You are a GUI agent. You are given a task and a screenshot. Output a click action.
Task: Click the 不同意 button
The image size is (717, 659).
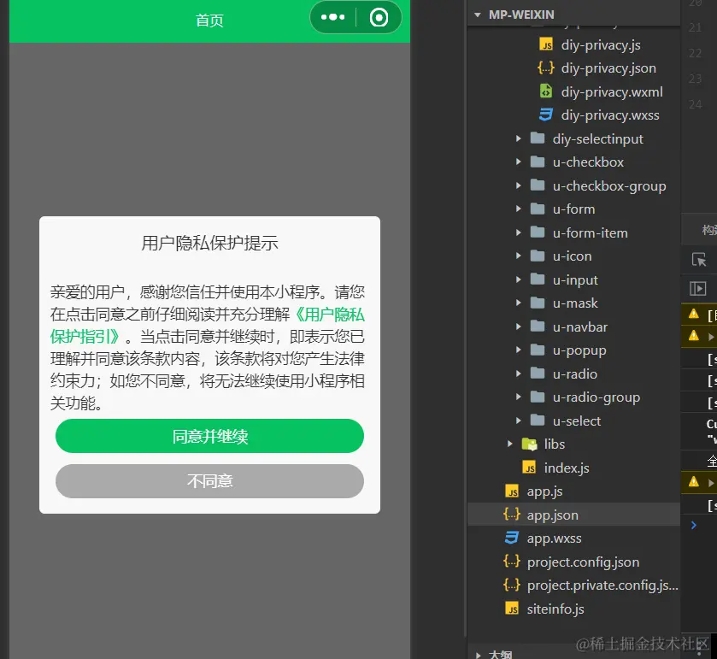(210, 481)
